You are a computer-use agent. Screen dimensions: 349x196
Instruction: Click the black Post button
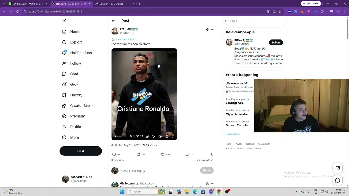pyautogui.click(x=81, y=151)
